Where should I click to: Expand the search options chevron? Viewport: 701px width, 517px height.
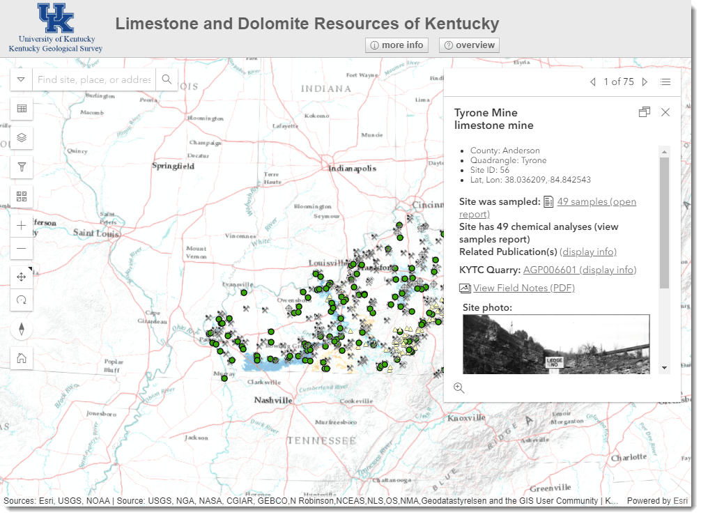click(x=21, y=79)
